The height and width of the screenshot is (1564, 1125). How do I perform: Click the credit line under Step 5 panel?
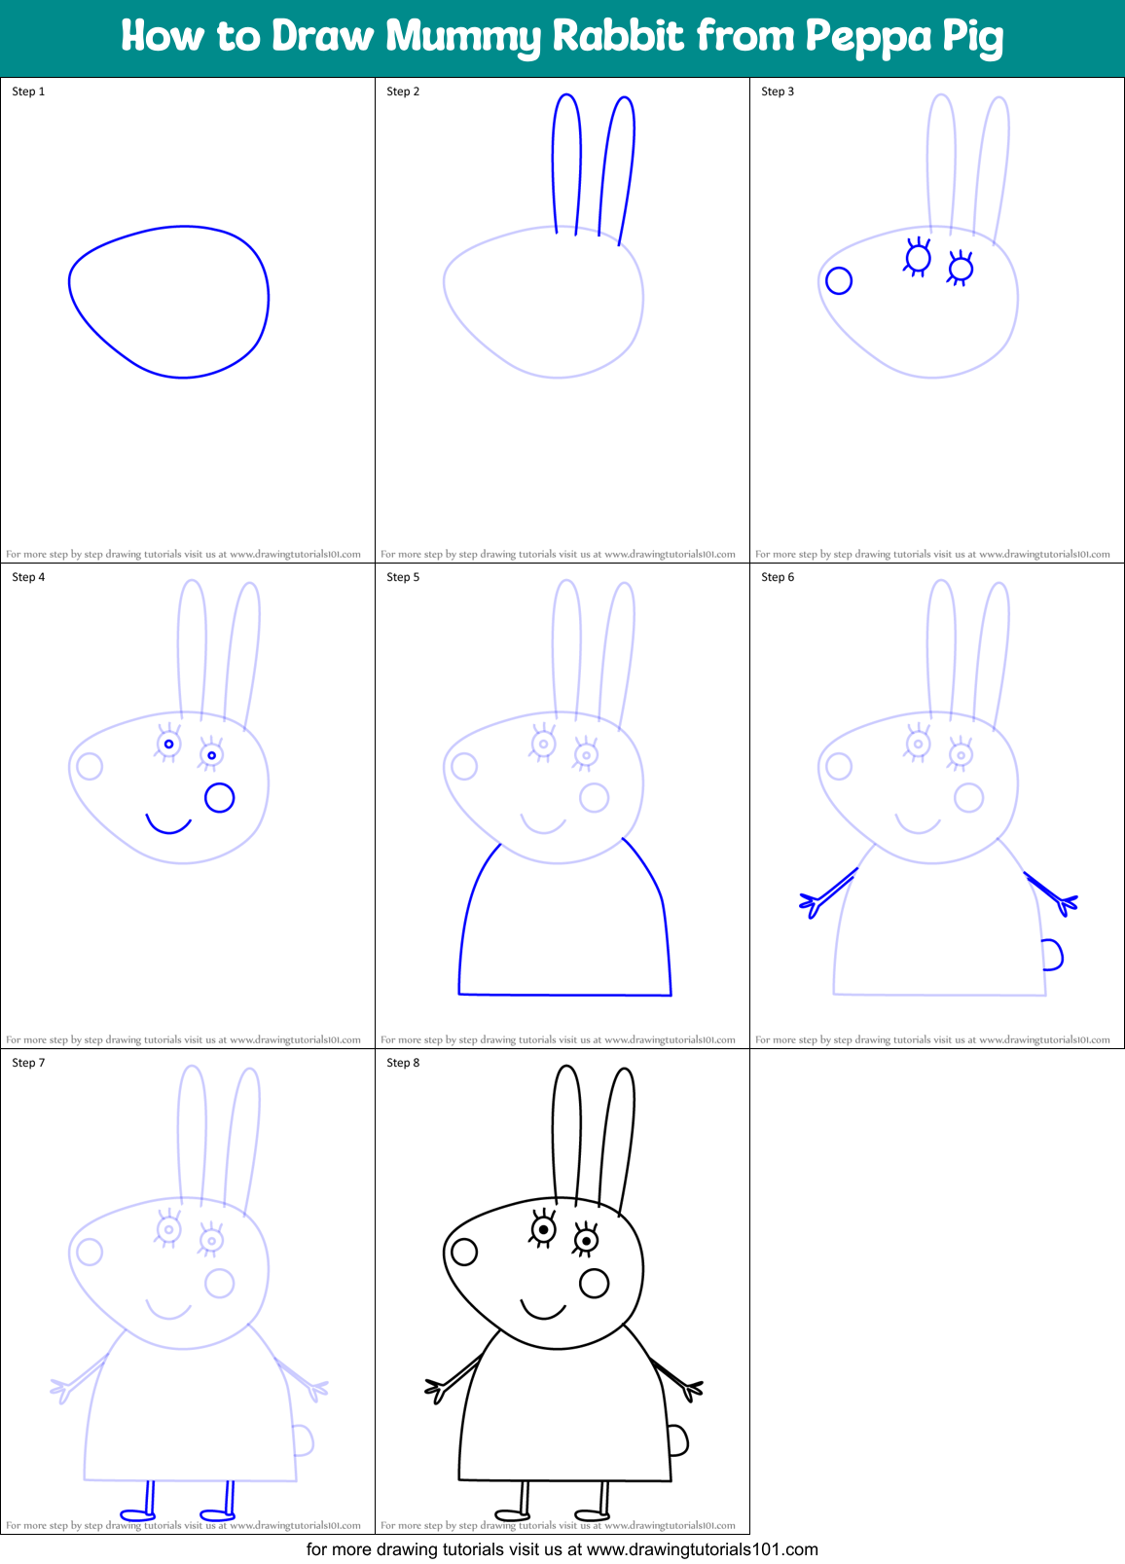[559, 1039]
